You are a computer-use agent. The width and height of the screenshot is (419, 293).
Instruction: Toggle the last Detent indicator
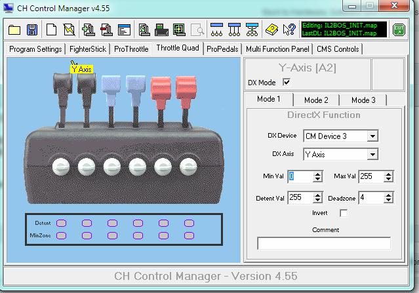pyautogui.click(x=189, y=223)
